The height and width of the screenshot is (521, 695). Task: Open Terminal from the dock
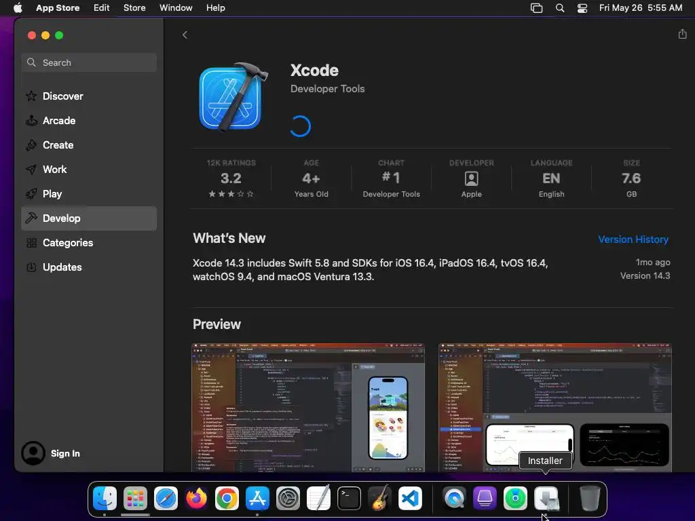tap(350, 499)
